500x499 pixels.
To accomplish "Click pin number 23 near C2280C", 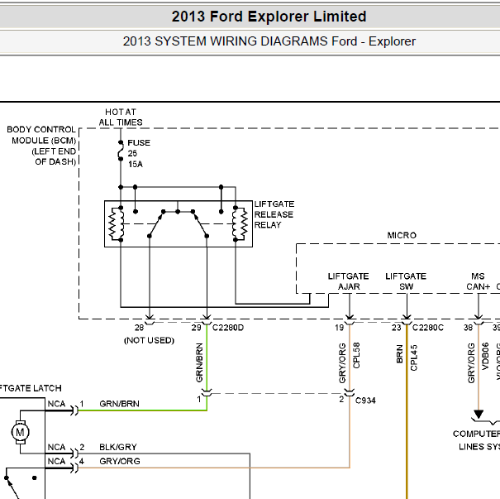I will click(397, 328).
